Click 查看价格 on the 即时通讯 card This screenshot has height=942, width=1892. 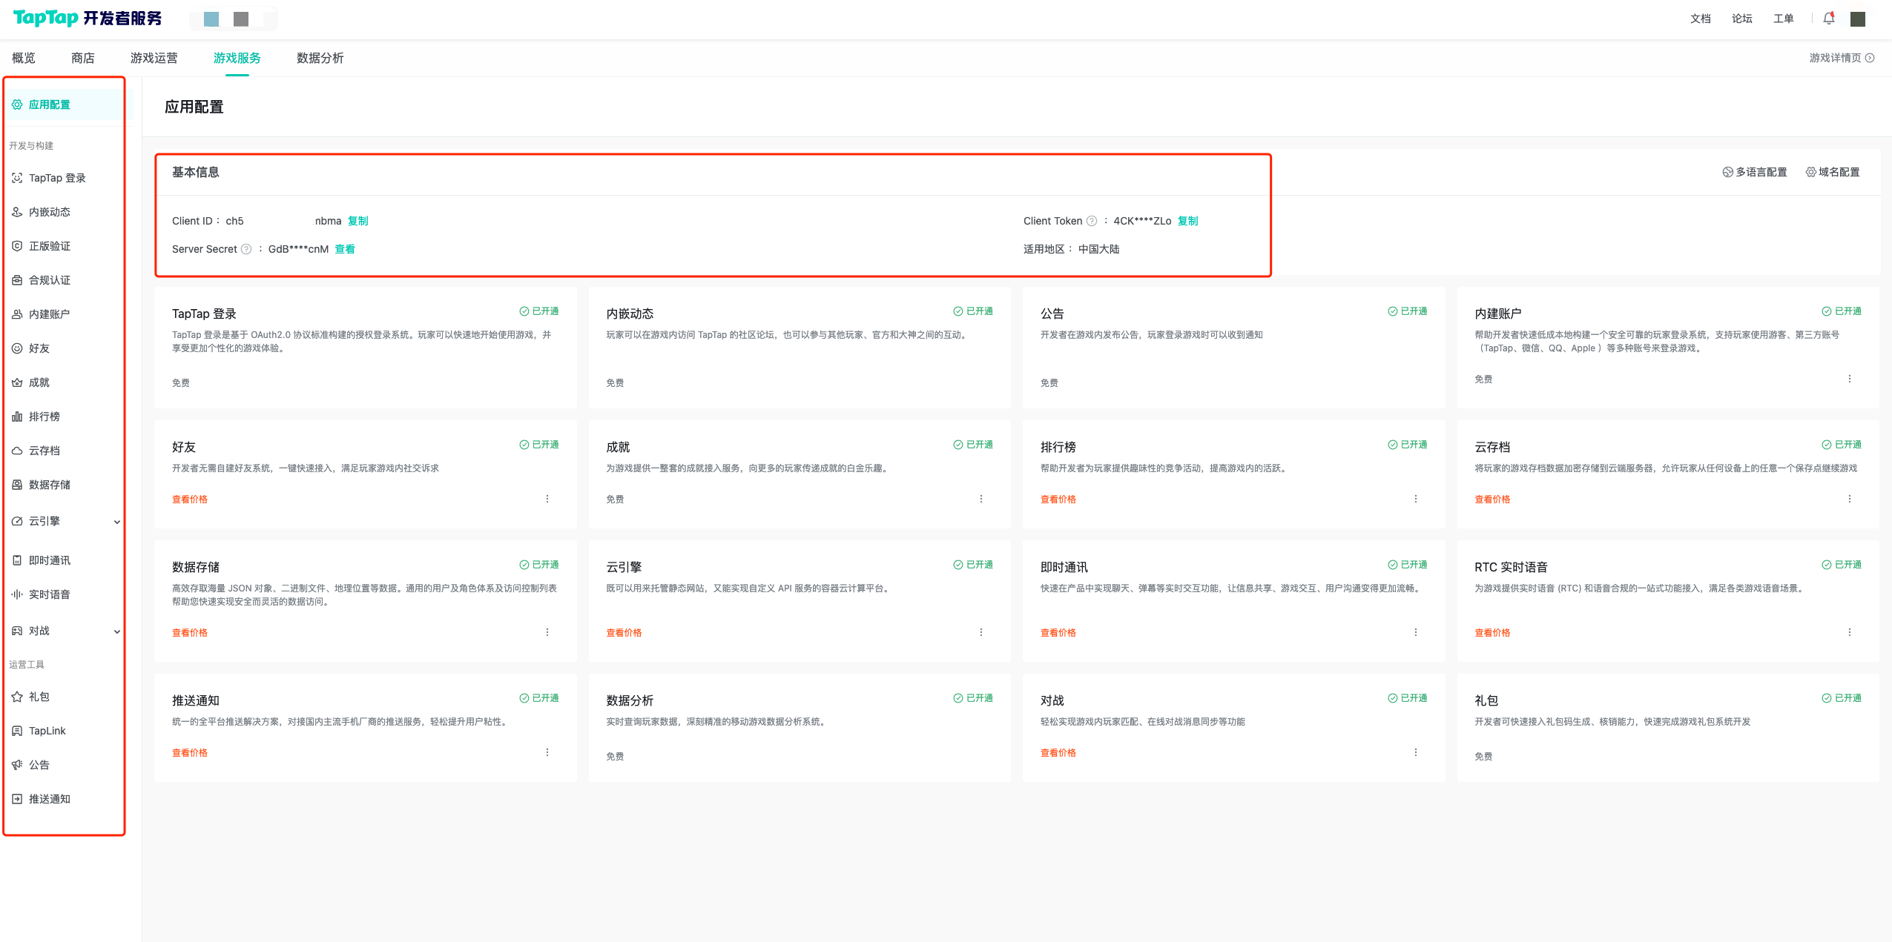1058,633
